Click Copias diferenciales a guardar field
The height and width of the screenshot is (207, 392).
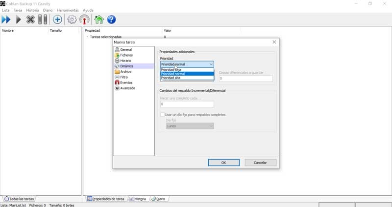click(246, 79)
